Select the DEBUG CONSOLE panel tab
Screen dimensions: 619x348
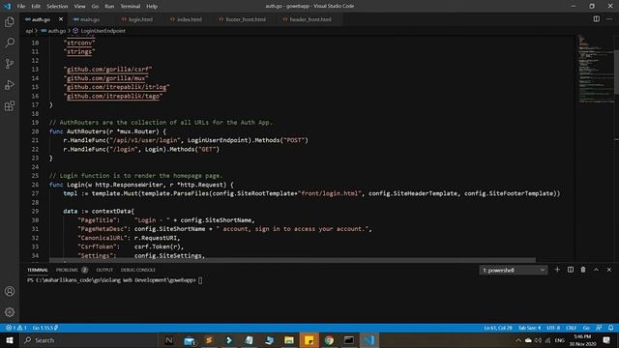pyautogui.click(x=138, y=270)
